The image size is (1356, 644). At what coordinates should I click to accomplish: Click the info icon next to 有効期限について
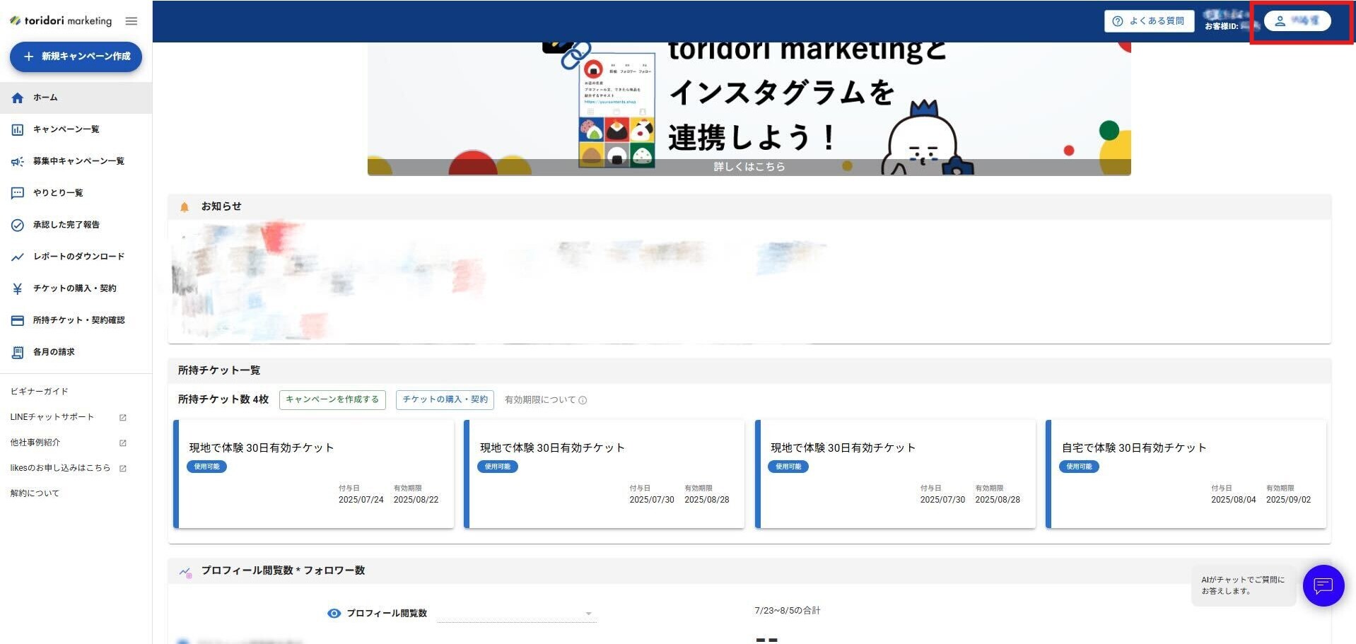tap(583, 400)
